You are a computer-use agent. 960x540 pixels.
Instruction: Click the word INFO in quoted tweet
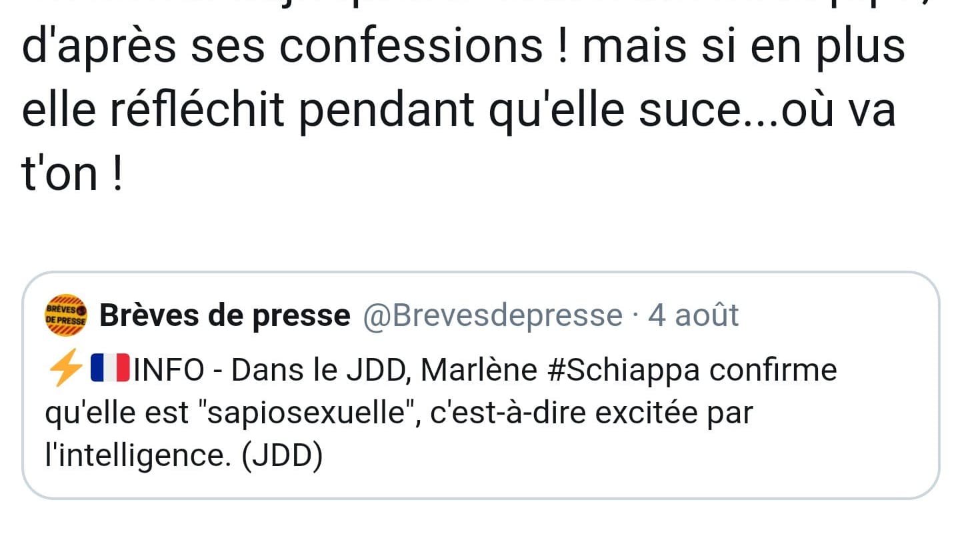pyautogui.click(x=169, y=371)
